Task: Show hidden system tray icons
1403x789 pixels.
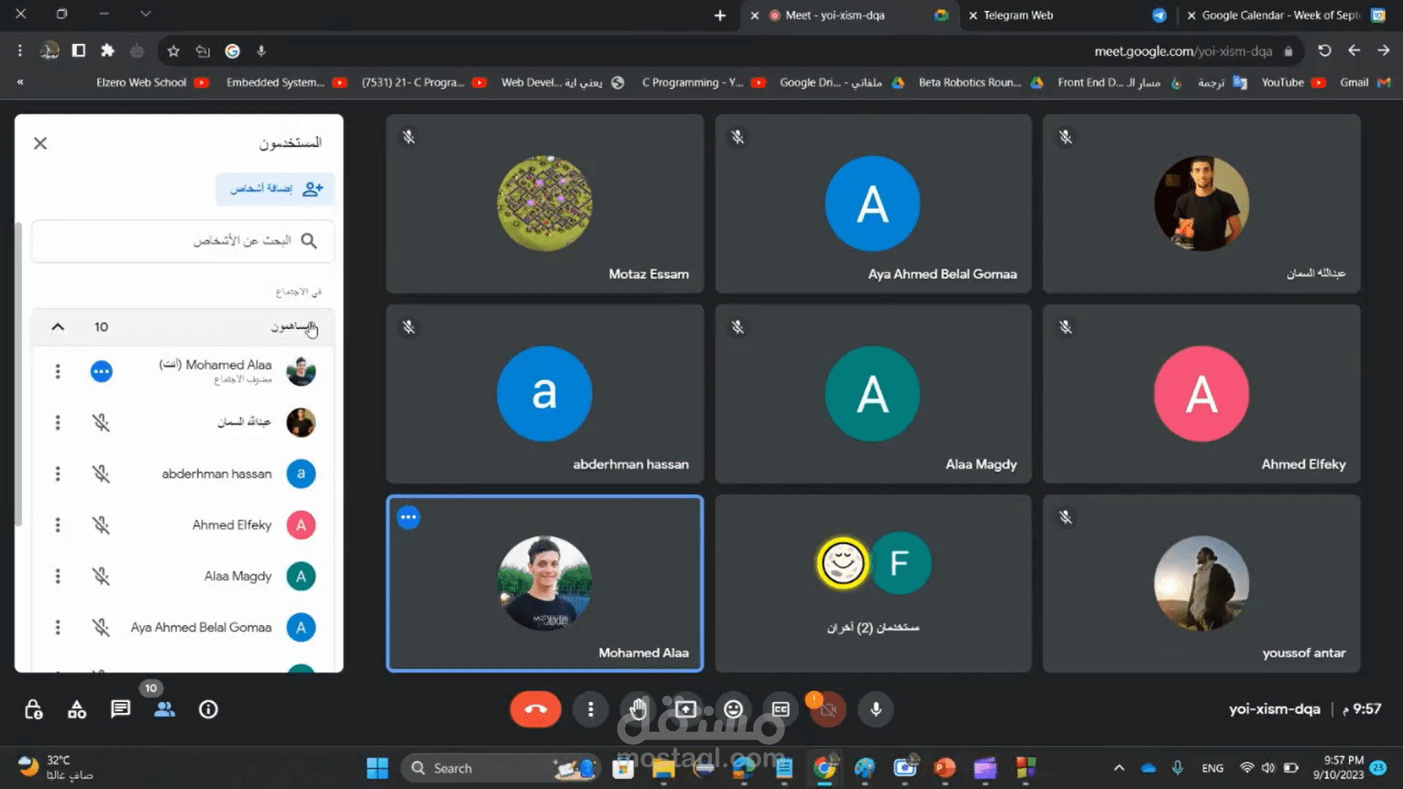Action: click(x=1119, y=769)
